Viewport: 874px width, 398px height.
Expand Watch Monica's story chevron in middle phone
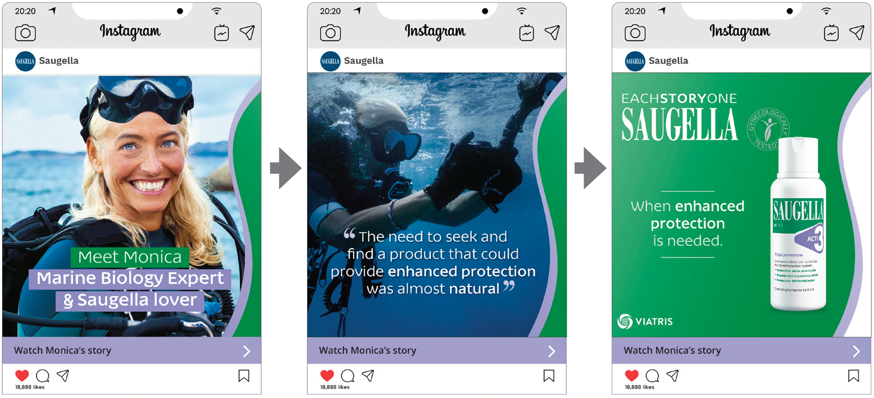[551, 351]
